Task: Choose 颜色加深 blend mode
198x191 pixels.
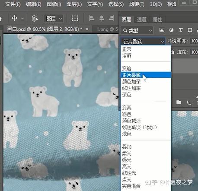Action: [146, 82]
